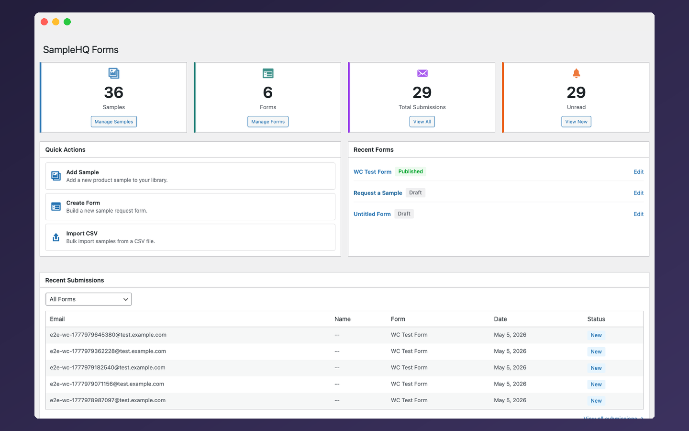Click email e2e-wc-1777979182540@test.example.com
689x431 pixels.
click(x=108, y=367)
